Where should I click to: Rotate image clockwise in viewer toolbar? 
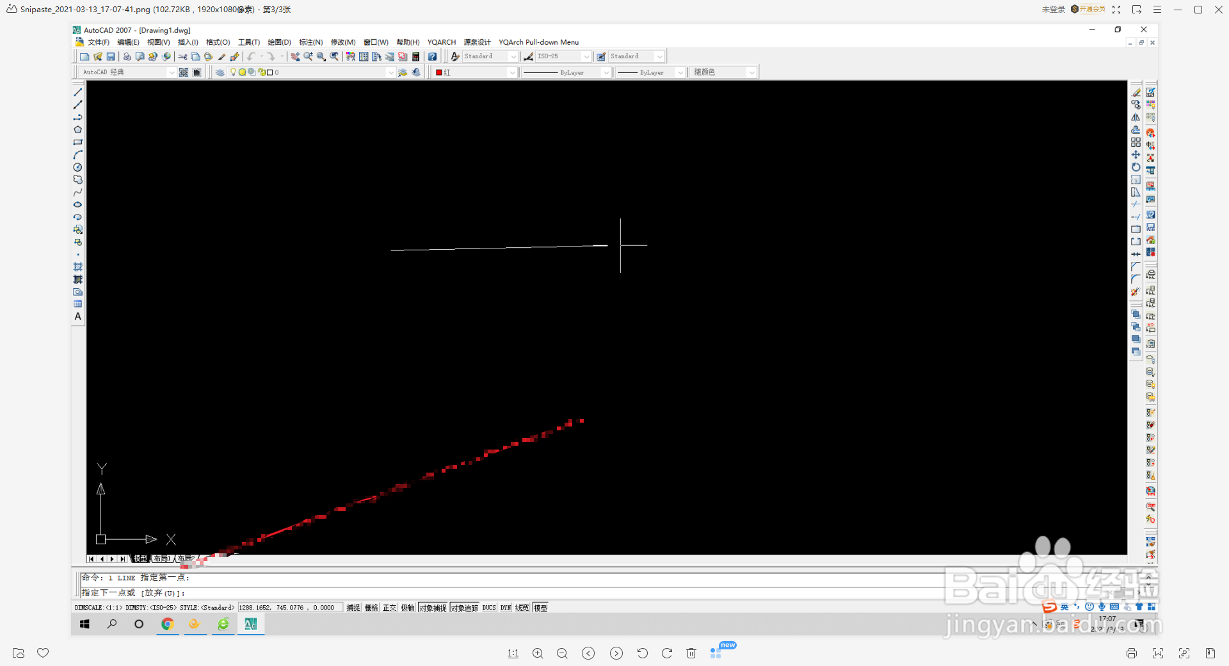click(x=667, y=653)
